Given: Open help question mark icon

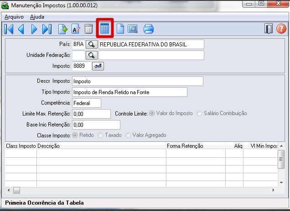Looking at the screenshot, I should (281, 29).
